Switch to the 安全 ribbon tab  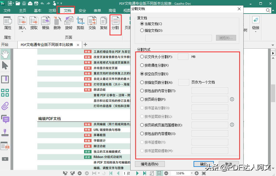[x=82, y=11]
